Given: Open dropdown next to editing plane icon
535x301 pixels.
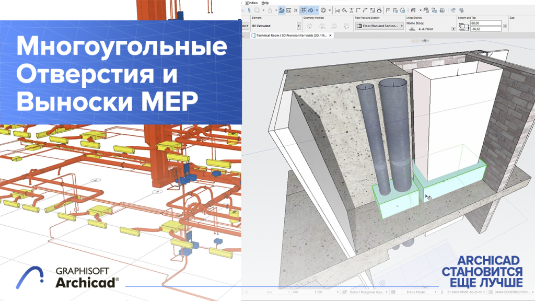Looking at the screenshot, I should (317, 10).
